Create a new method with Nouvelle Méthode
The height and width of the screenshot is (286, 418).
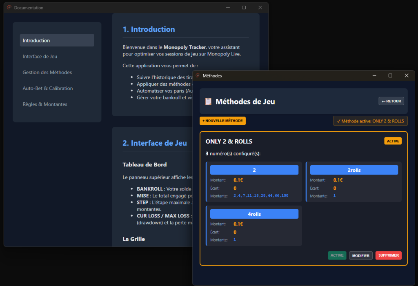[x=222, y=121]
